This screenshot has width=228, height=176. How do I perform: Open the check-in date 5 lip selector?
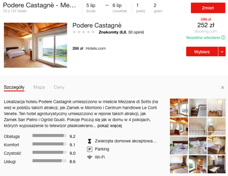coord(91,8)
